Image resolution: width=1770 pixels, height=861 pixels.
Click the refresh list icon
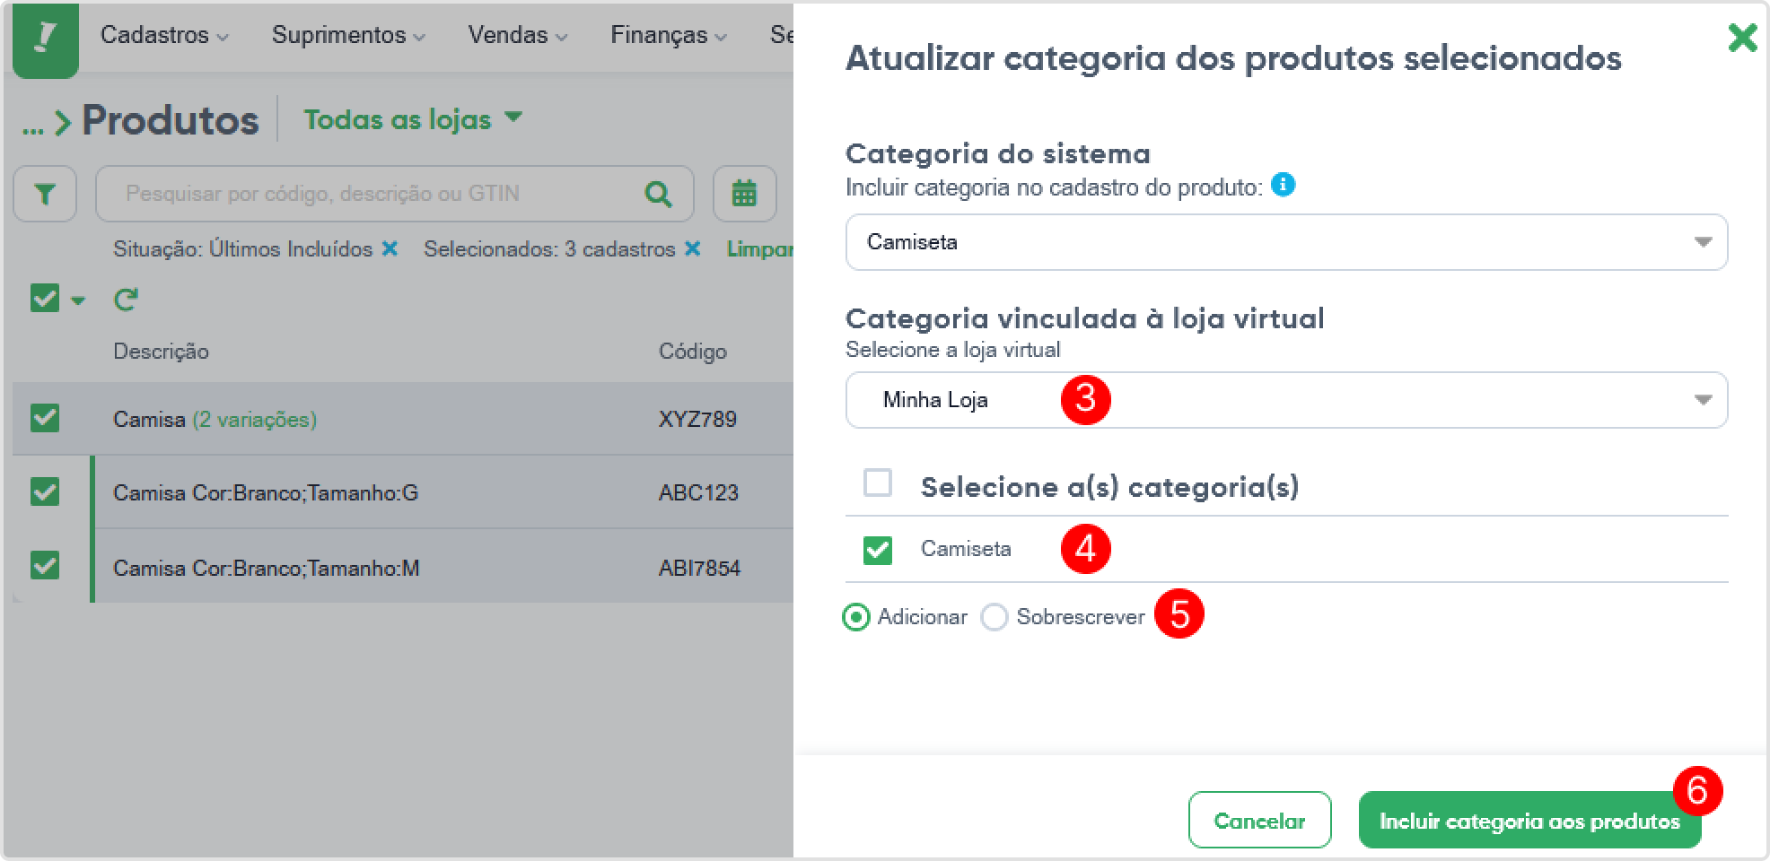point(126,299)
